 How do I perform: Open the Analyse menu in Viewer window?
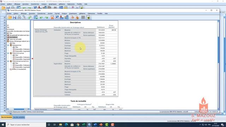coord(64,13)
